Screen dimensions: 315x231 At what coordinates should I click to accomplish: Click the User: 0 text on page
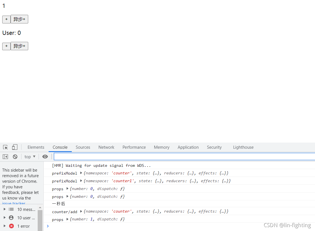(12, 33)
